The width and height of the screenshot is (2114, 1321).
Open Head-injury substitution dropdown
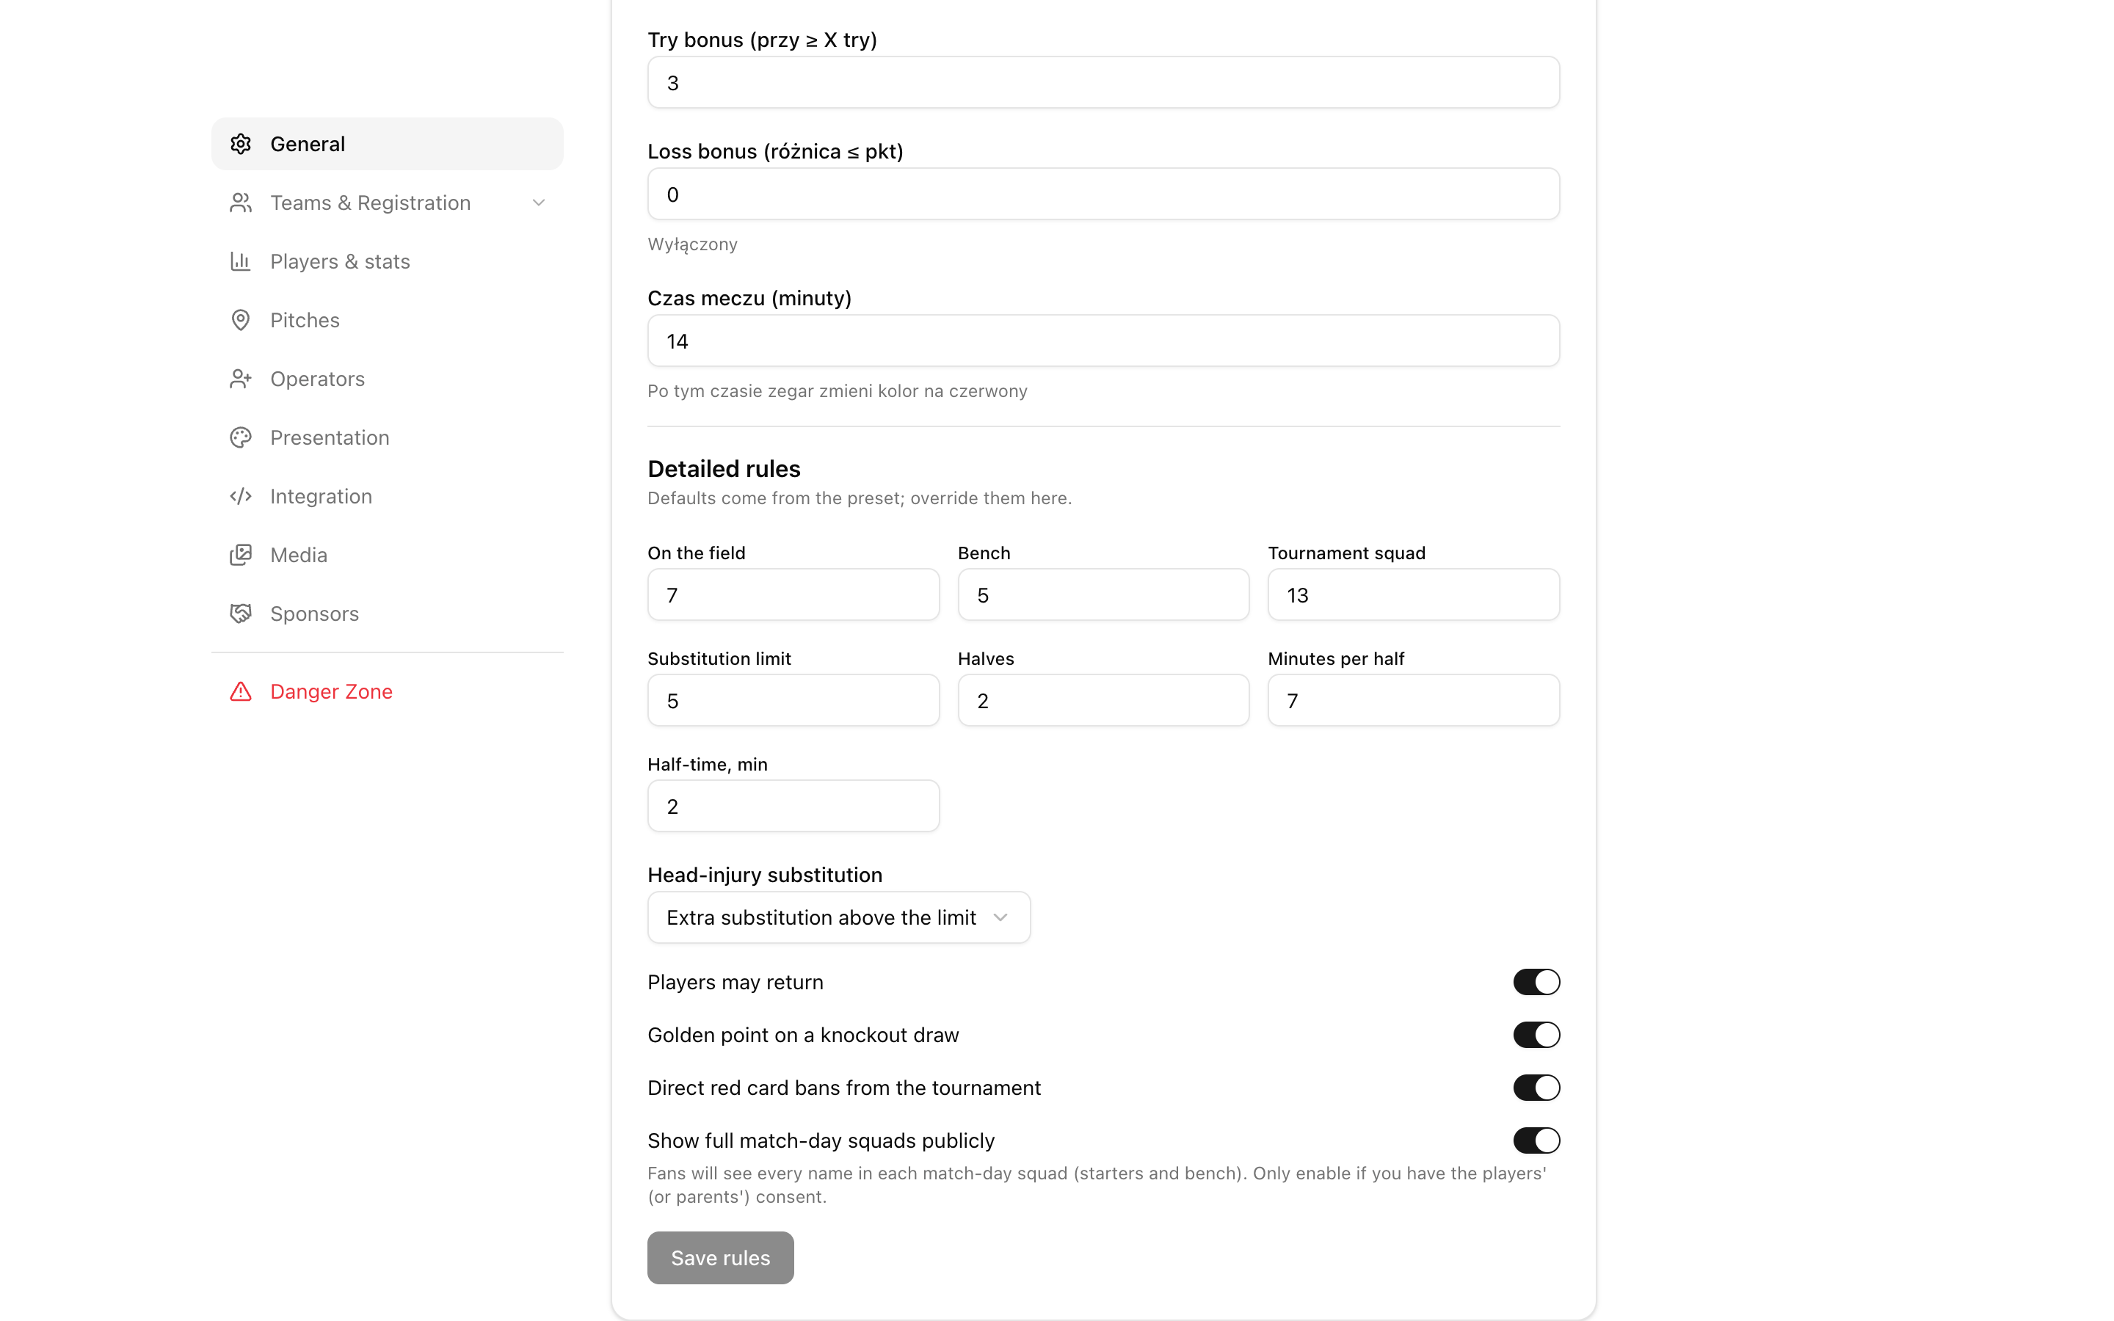coord(838,917)
